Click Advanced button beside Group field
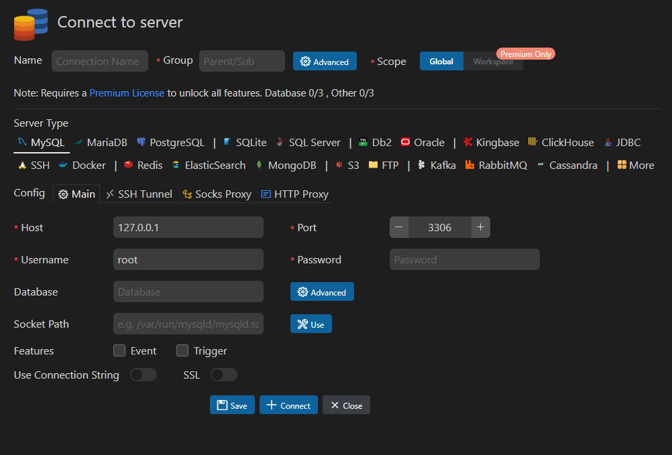672x455 pixels. (x=325, y=61)
